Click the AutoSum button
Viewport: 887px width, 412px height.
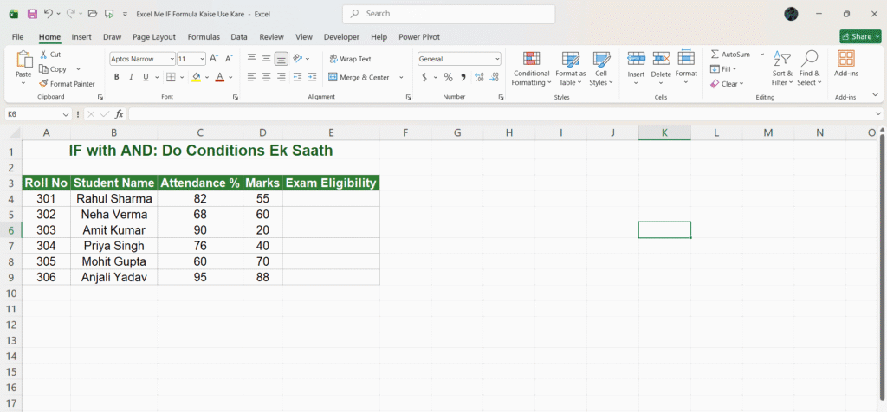(x=731, y=55)
